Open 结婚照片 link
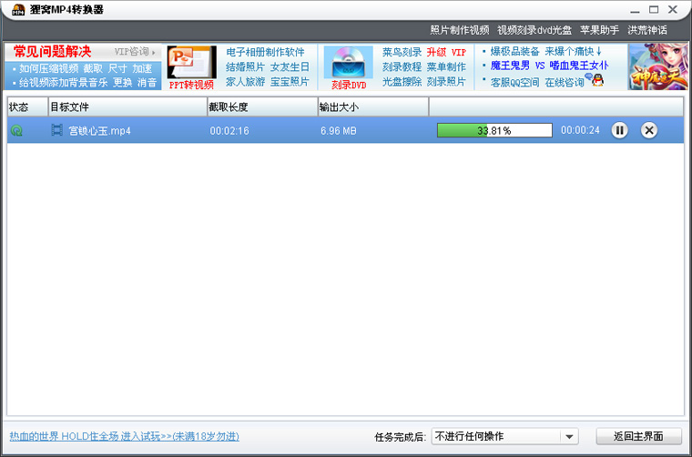 (245, 67)
